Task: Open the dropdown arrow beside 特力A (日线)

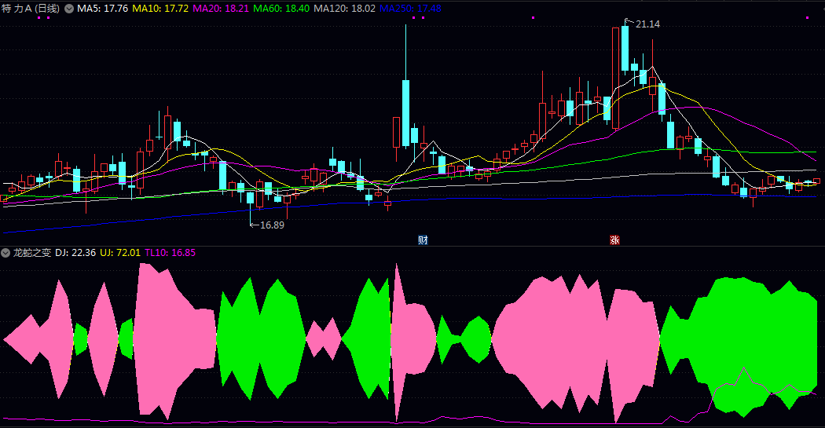Action: 68,8
